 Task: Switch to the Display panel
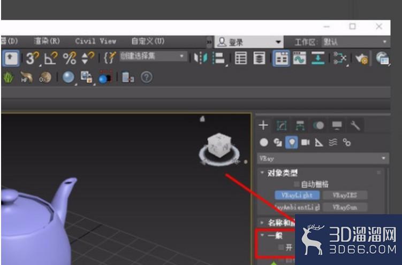pos(337,126)
